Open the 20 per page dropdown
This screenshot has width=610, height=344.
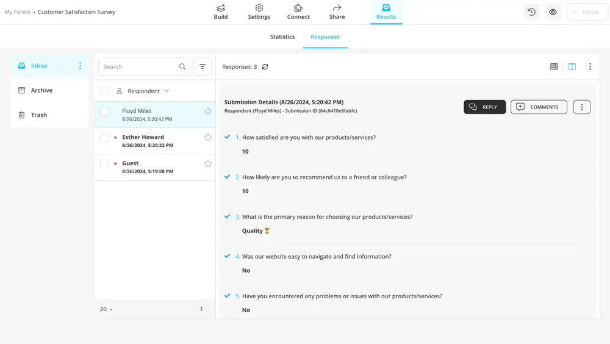(x=106, y=309)
